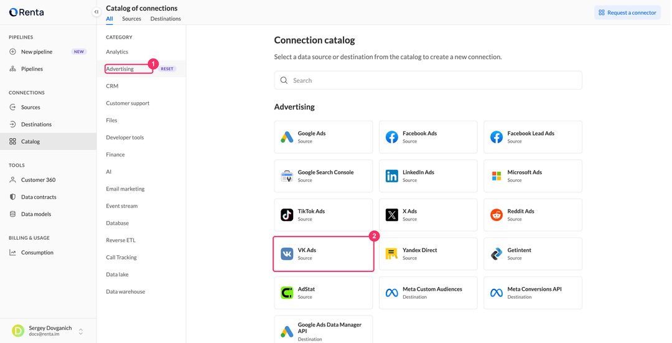Click the Request a connector grid icon
The width and height of the screenshot is (672, 343).
[602, 12]
